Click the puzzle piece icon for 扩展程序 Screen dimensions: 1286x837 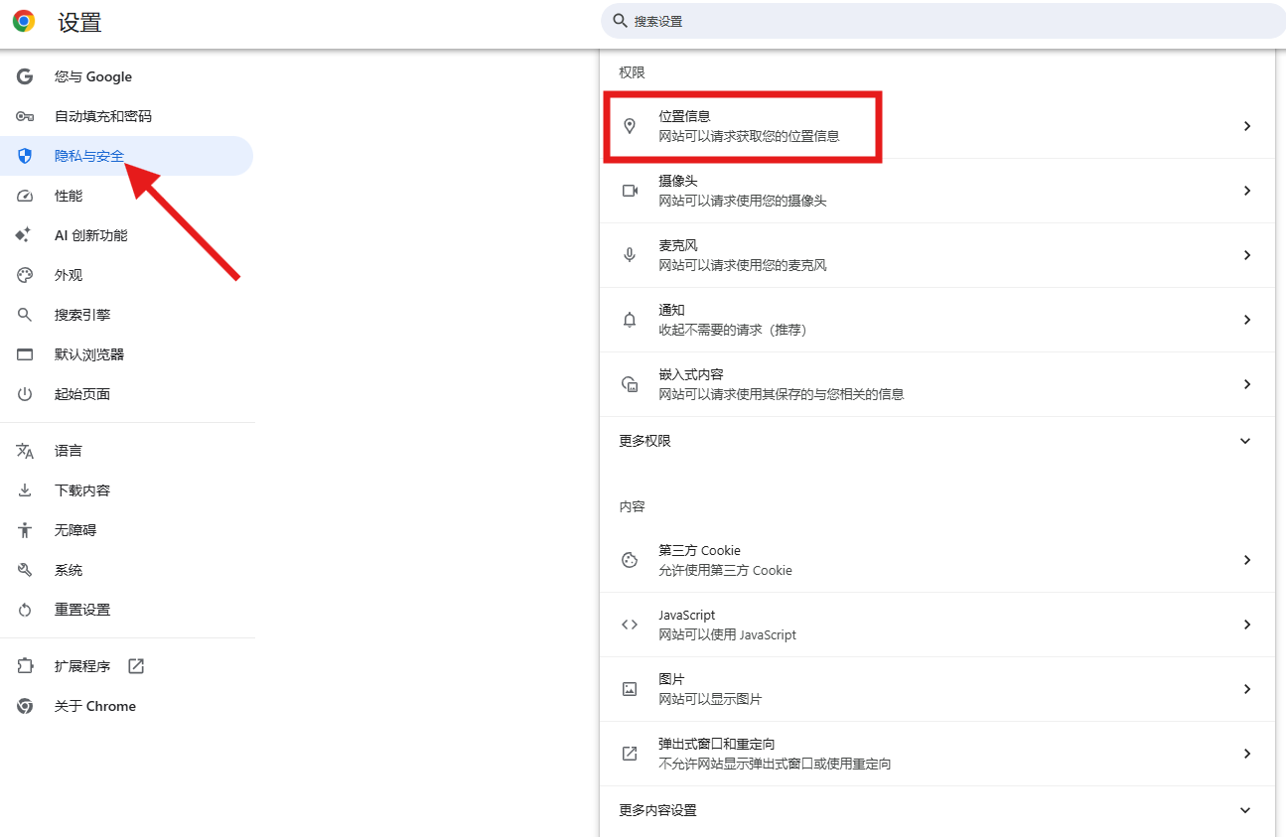coord(25,666)
